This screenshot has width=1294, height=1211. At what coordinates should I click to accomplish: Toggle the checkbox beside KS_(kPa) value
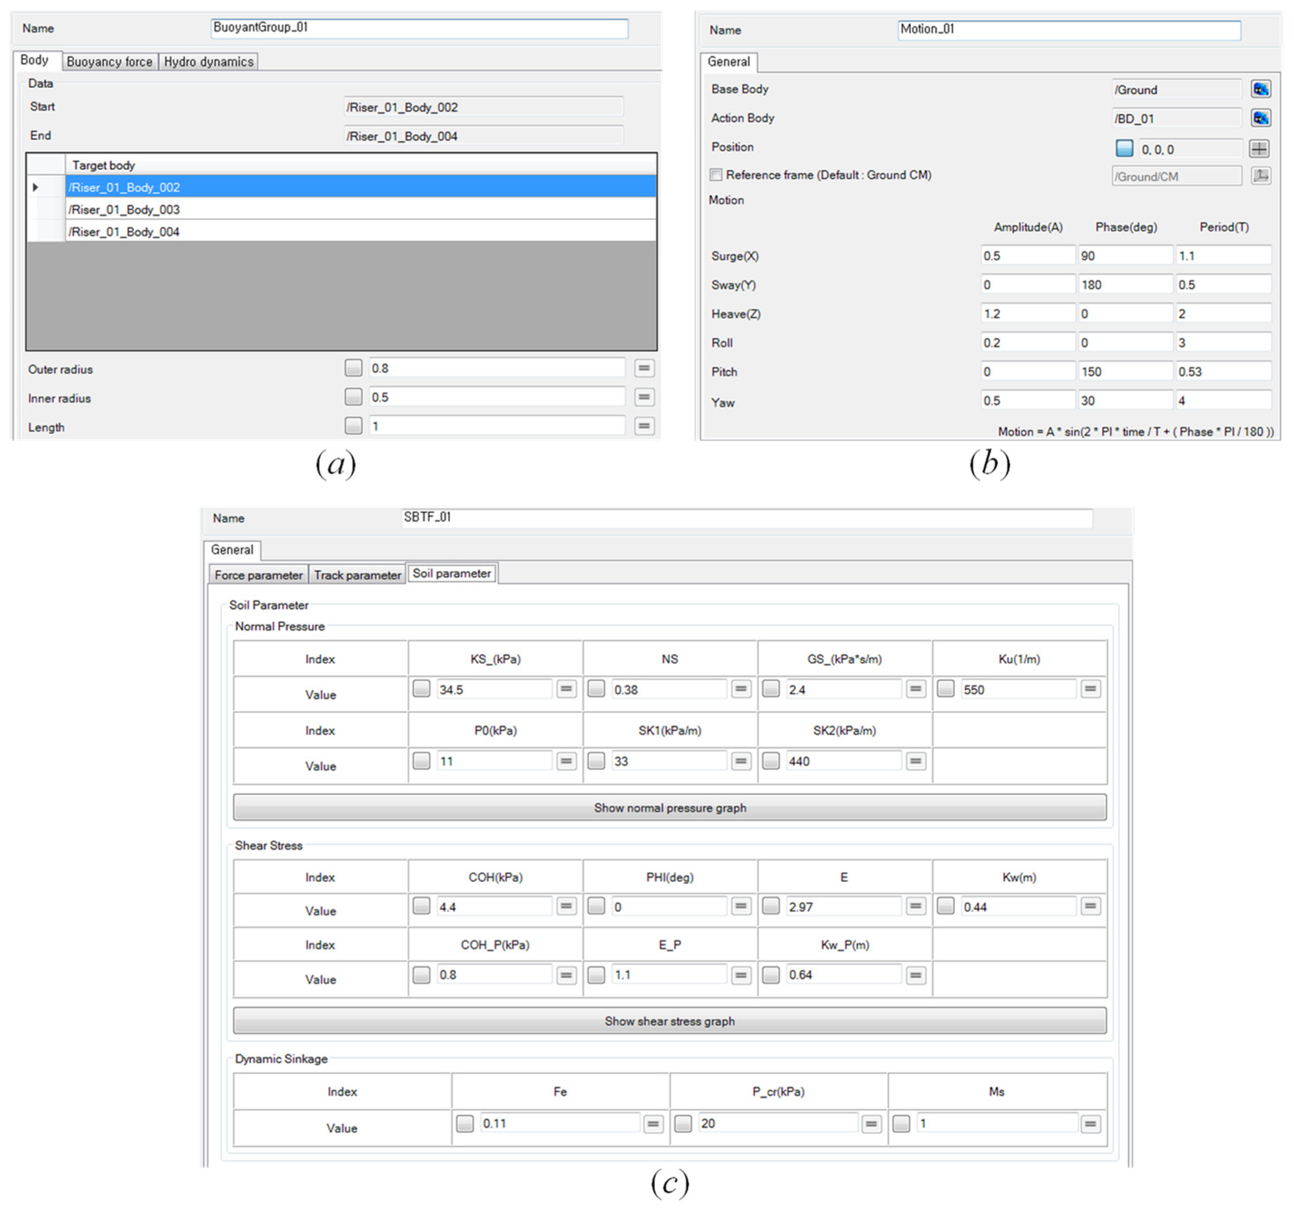point(421,689)
